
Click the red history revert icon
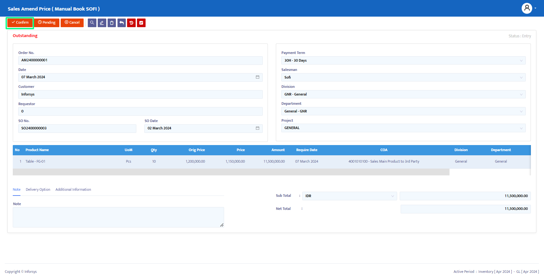point(132,23)
